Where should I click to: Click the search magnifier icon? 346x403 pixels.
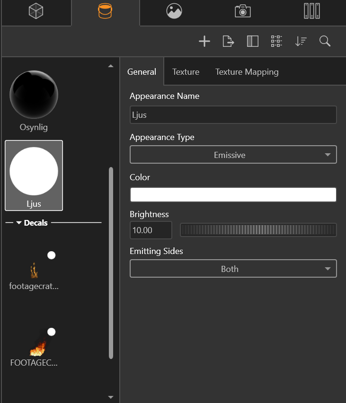pos(325,42)
